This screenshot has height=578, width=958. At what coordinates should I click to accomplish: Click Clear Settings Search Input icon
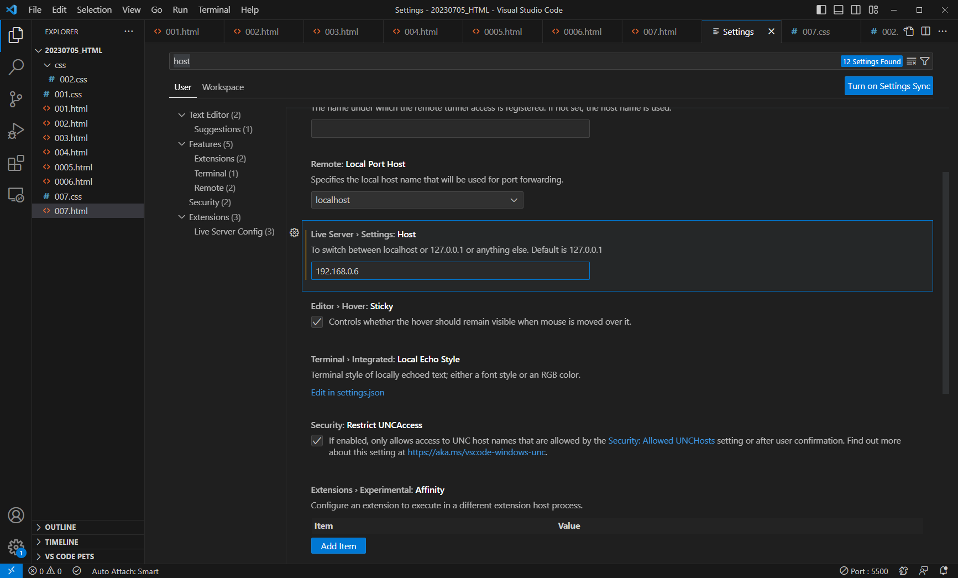(x=912, y=61)
